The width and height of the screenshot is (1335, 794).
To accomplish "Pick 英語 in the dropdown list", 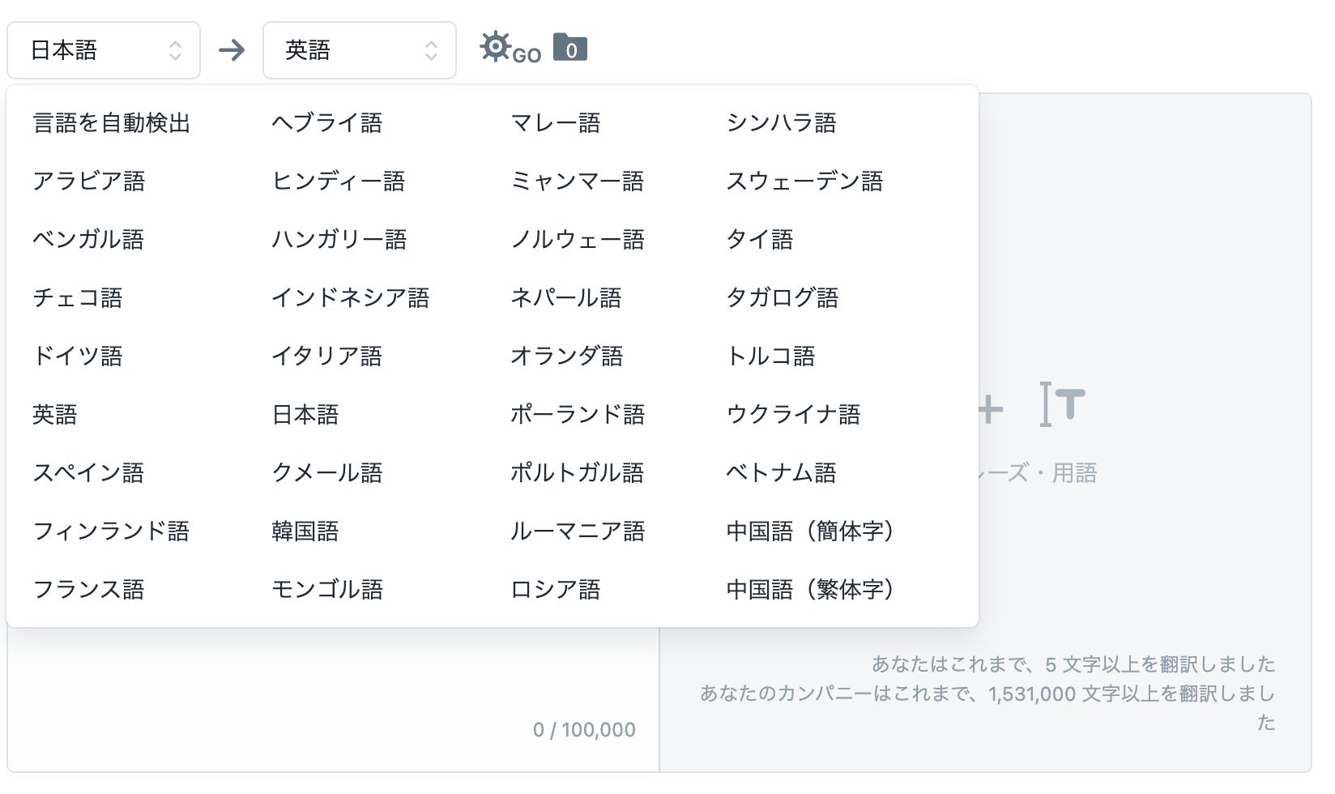I will [55, 415].
